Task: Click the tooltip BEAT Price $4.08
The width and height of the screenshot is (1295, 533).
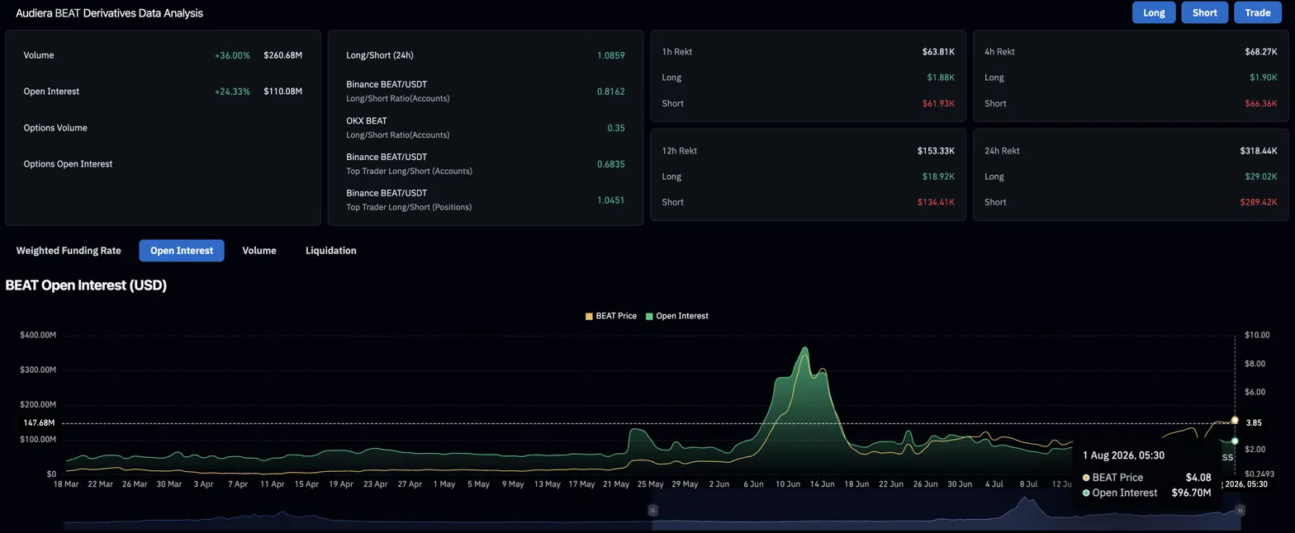Action: (x=1146, y=477)
